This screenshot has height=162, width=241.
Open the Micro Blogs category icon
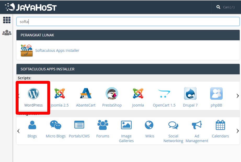(x=56, y=125)
